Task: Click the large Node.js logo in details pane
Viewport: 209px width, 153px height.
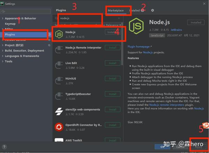Action: click(136, 26)
